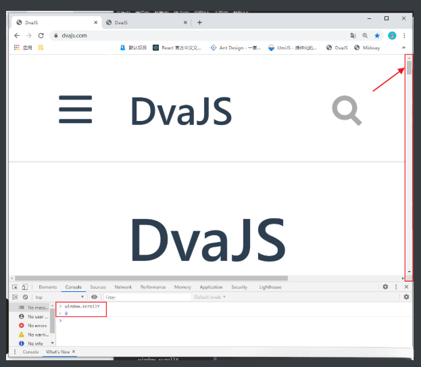Click the translate page icon in address bar
This screenshot has height=367, width=421.
coord(353,35)
